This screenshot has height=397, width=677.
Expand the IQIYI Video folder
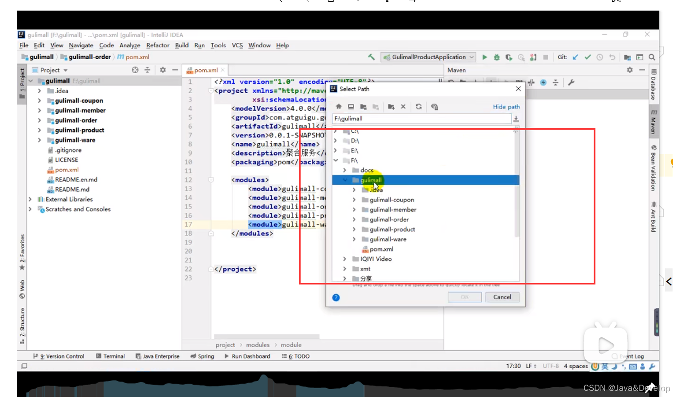tap(345, 259)
